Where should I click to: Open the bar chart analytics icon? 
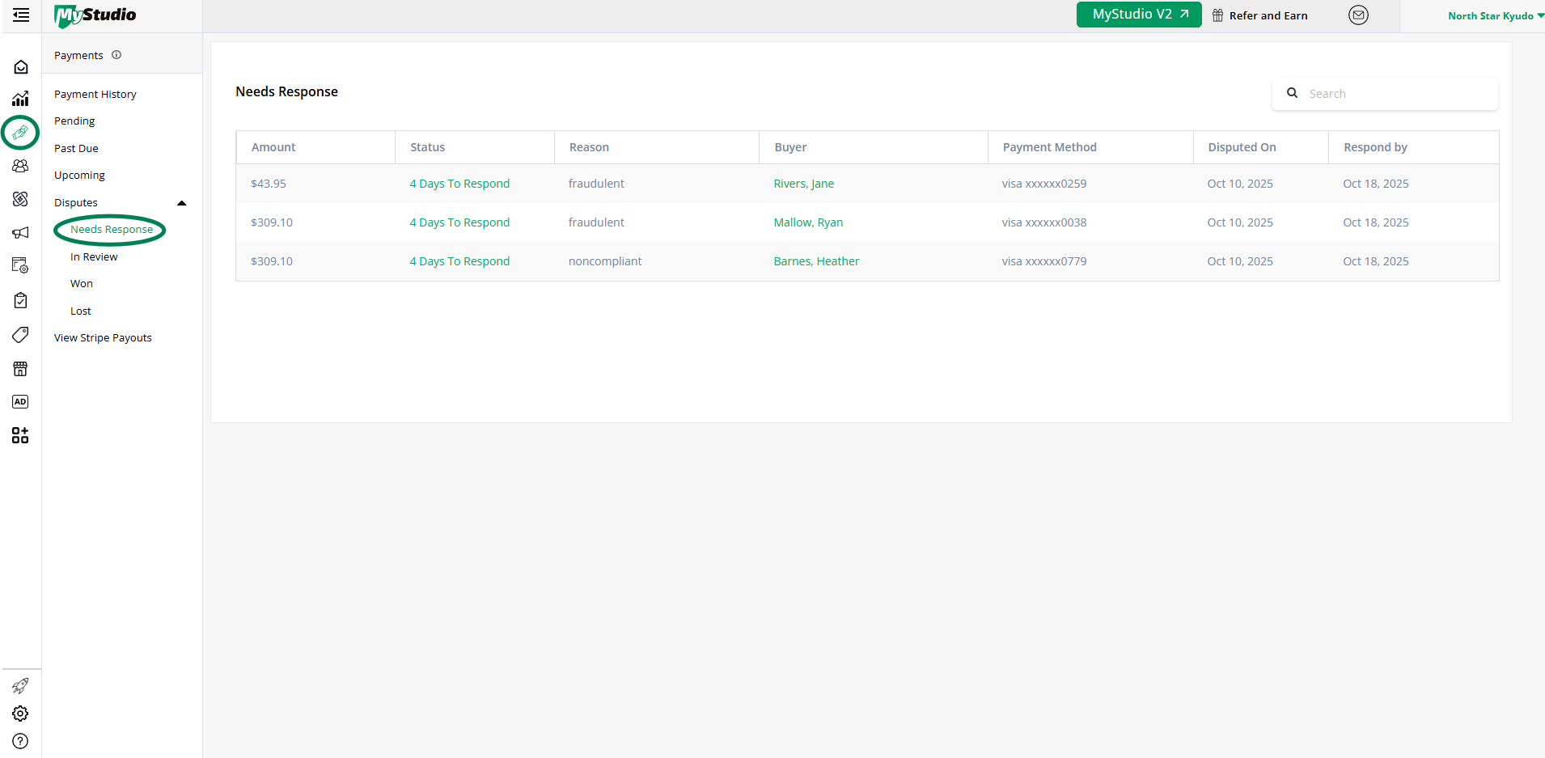click(21, 99)
